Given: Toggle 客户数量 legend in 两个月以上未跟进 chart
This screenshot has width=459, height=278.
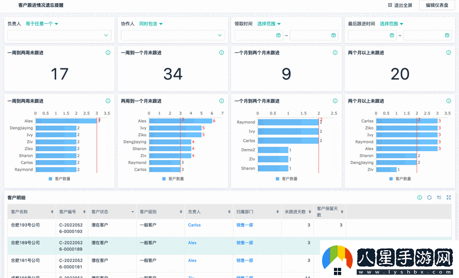Looking at the screenshot, I should coord(400,178).
